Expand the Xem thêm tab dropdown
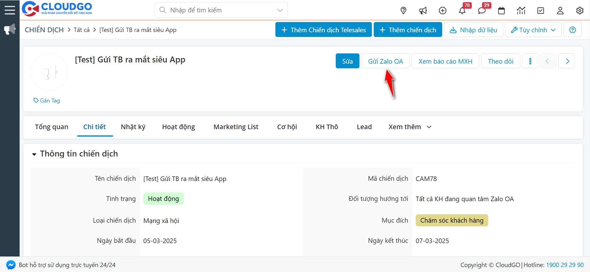Screen dimensions: 590x272 410,127
